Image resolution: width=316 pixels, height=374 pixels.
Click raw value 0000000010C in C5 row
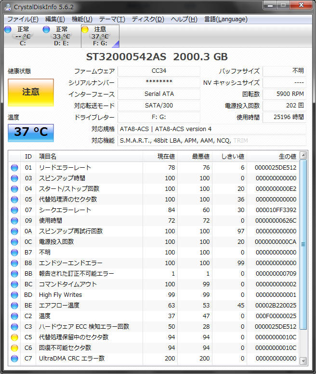pyautogui.click(x=276, y=337)
